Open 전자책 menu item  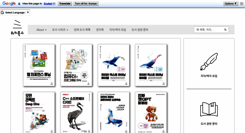[x=100, y=30]
